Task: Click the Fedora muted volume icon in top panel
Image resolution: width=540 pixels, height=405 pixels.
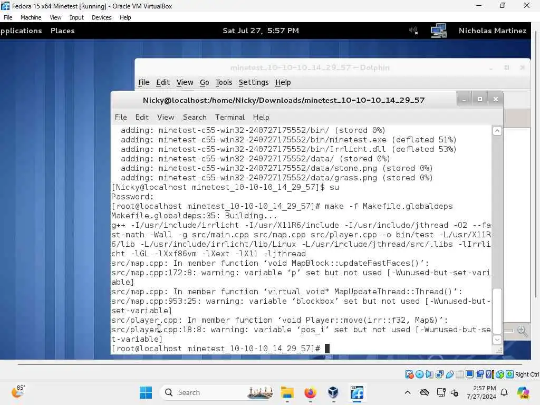Action: tap(413, 31)
